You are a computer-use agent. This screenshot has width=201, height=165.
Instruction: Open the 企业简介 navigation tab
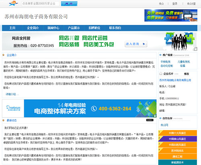coord(33,28)
